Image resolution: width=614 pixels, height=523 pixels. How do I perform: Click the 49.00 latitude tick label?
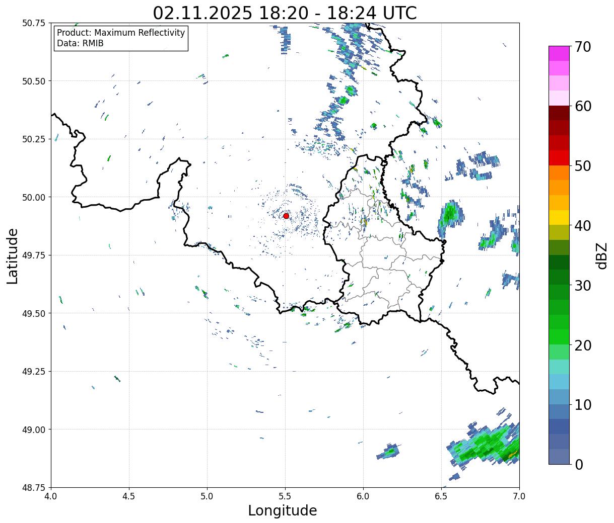point(34,429)
